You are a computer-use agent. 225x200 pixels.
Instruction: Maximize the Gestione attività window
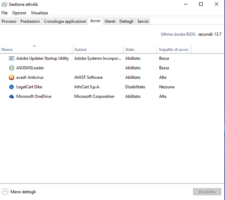click(x=201, y=4)
